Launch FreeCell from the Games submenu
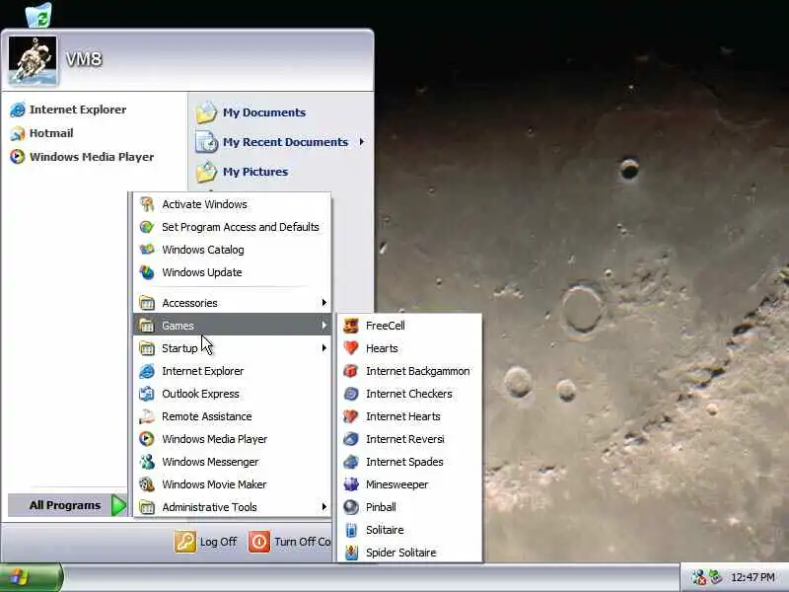 coord(409,326)
